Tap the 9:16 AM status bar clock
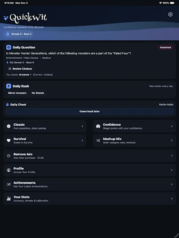 pyautogui.click(x=9, y=3)
